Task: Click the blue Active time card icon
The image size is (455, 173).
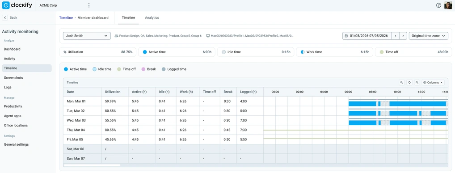Action: [x=144, y=52]
